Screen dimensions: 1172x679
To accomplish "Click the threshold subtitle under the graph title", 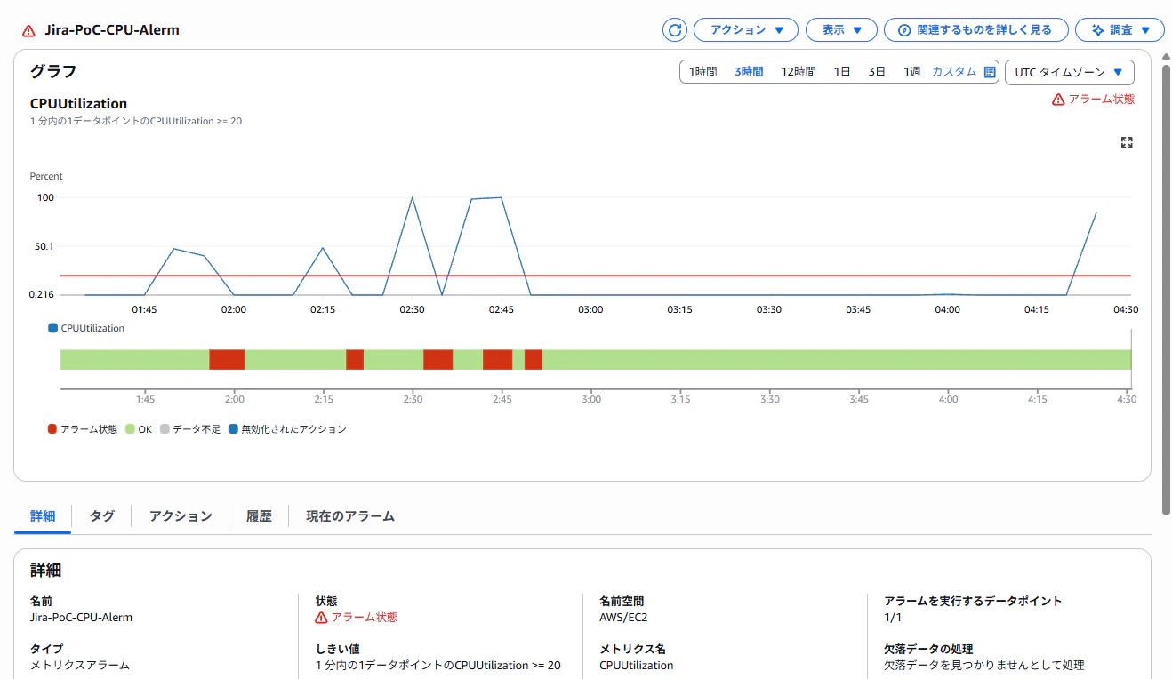I will (x=136, y=121).
